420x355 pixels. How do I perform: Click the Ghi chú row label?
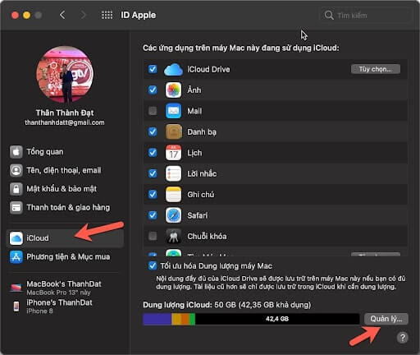click(x=201, y=195)
